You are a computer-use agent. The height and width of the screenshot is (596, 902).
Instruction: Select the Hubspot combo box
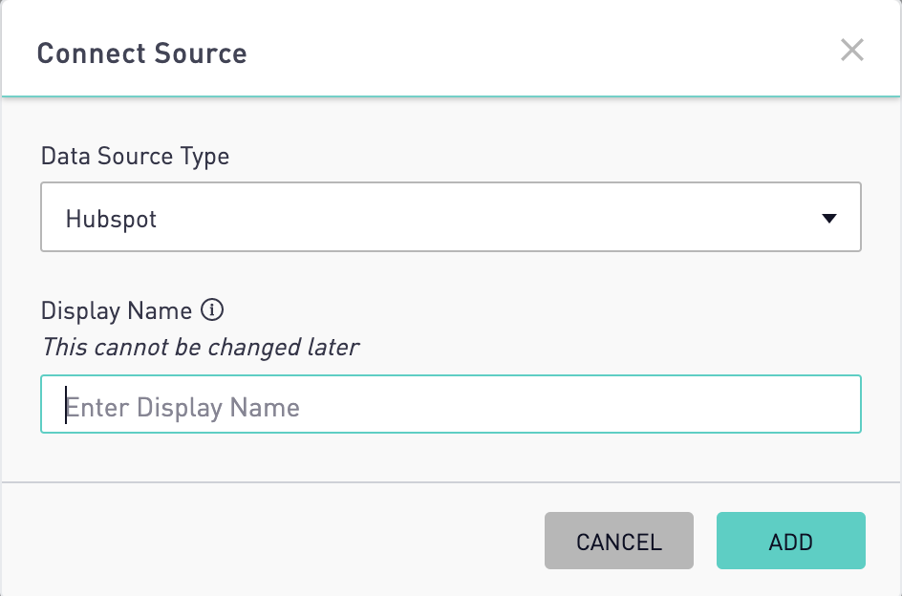coord(450,217)
